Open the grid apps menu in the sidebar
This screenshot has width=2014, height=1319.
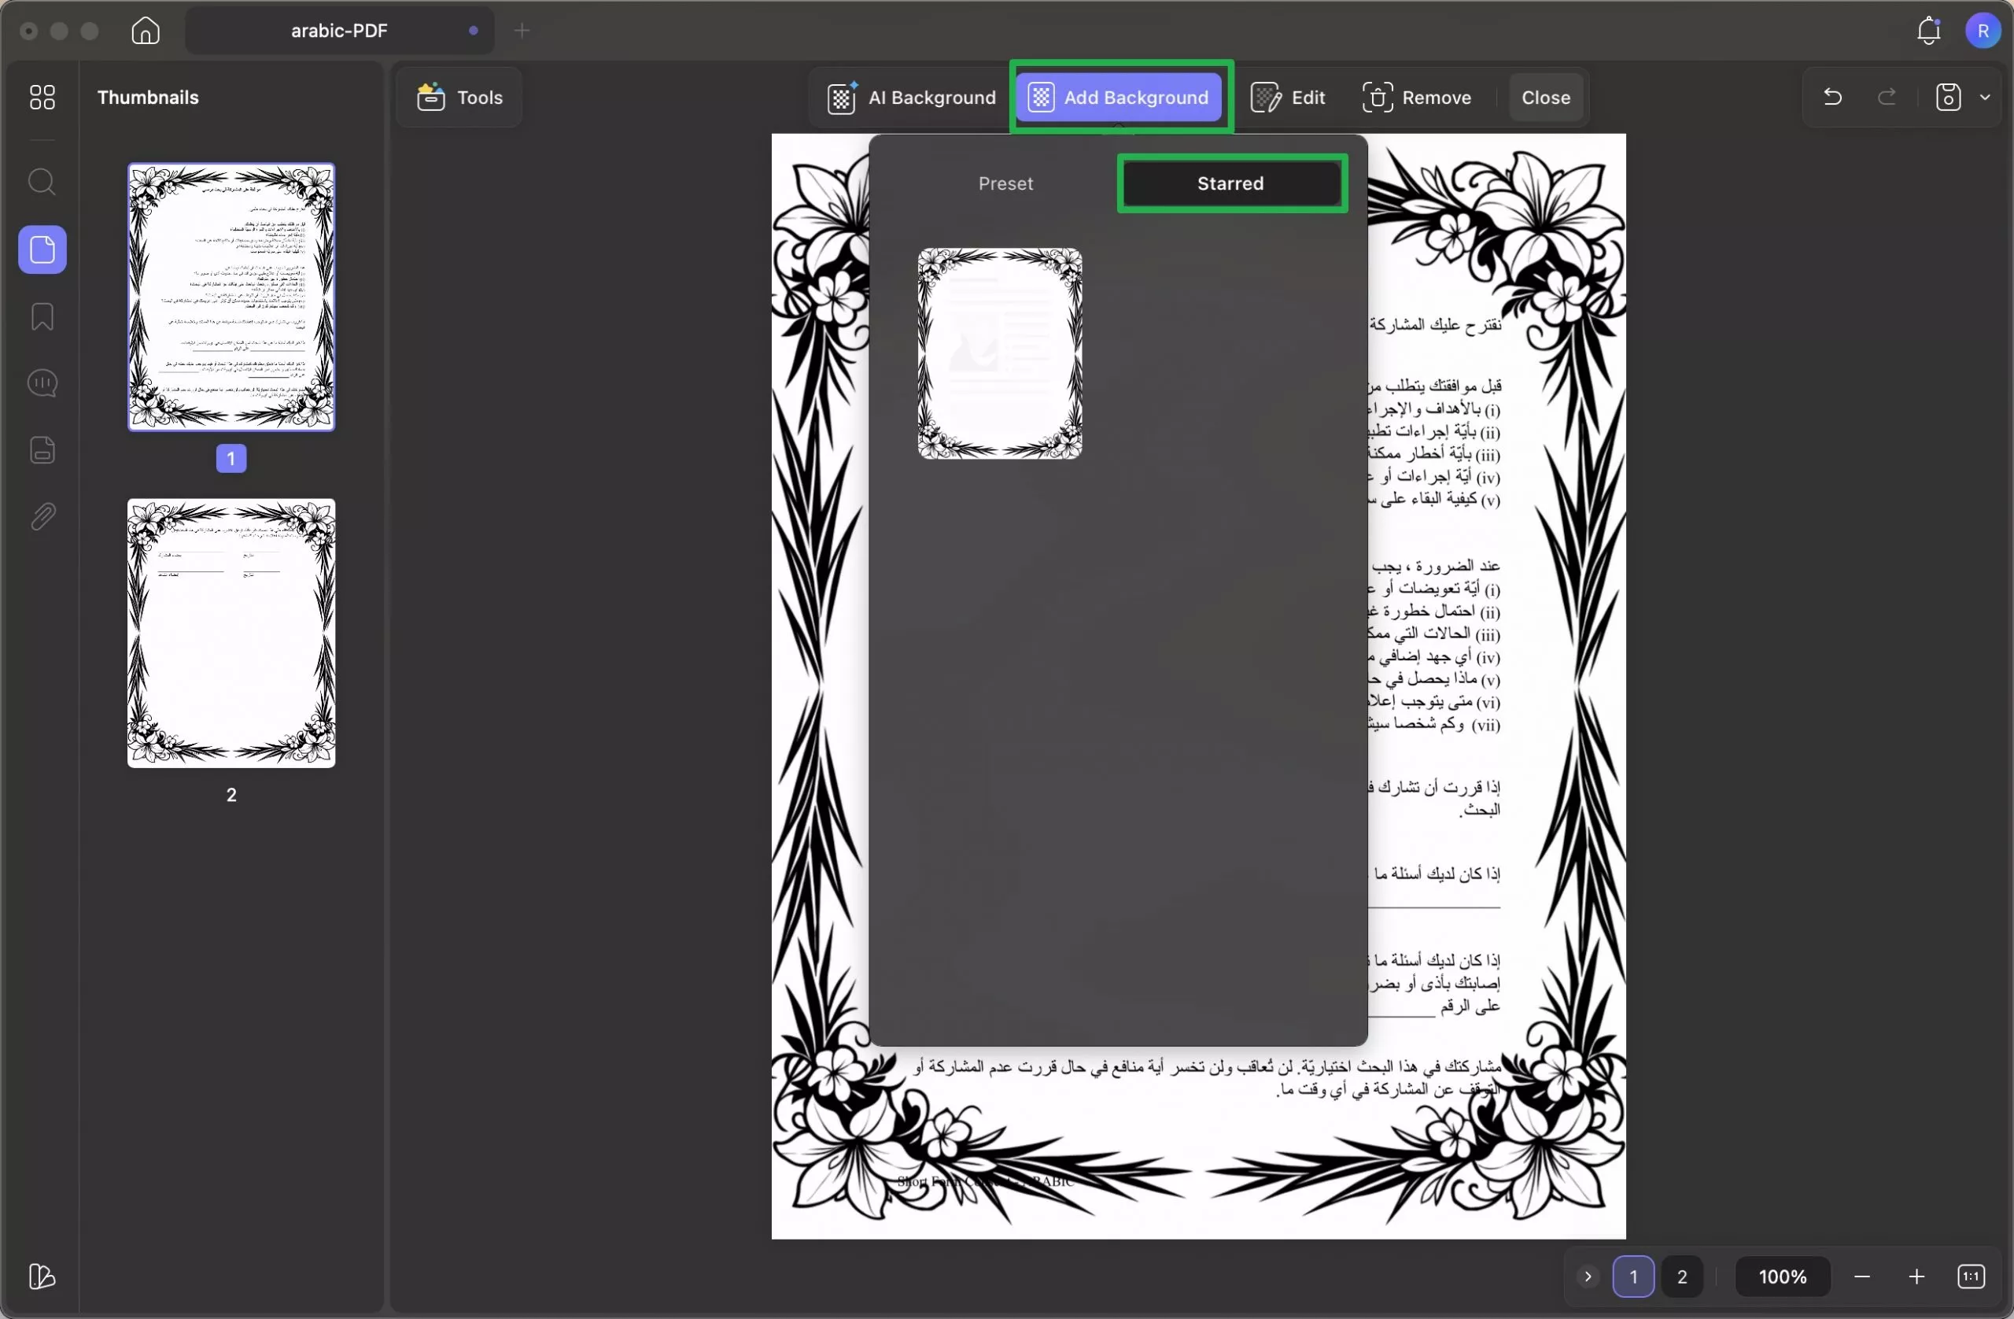coord(42,97)
